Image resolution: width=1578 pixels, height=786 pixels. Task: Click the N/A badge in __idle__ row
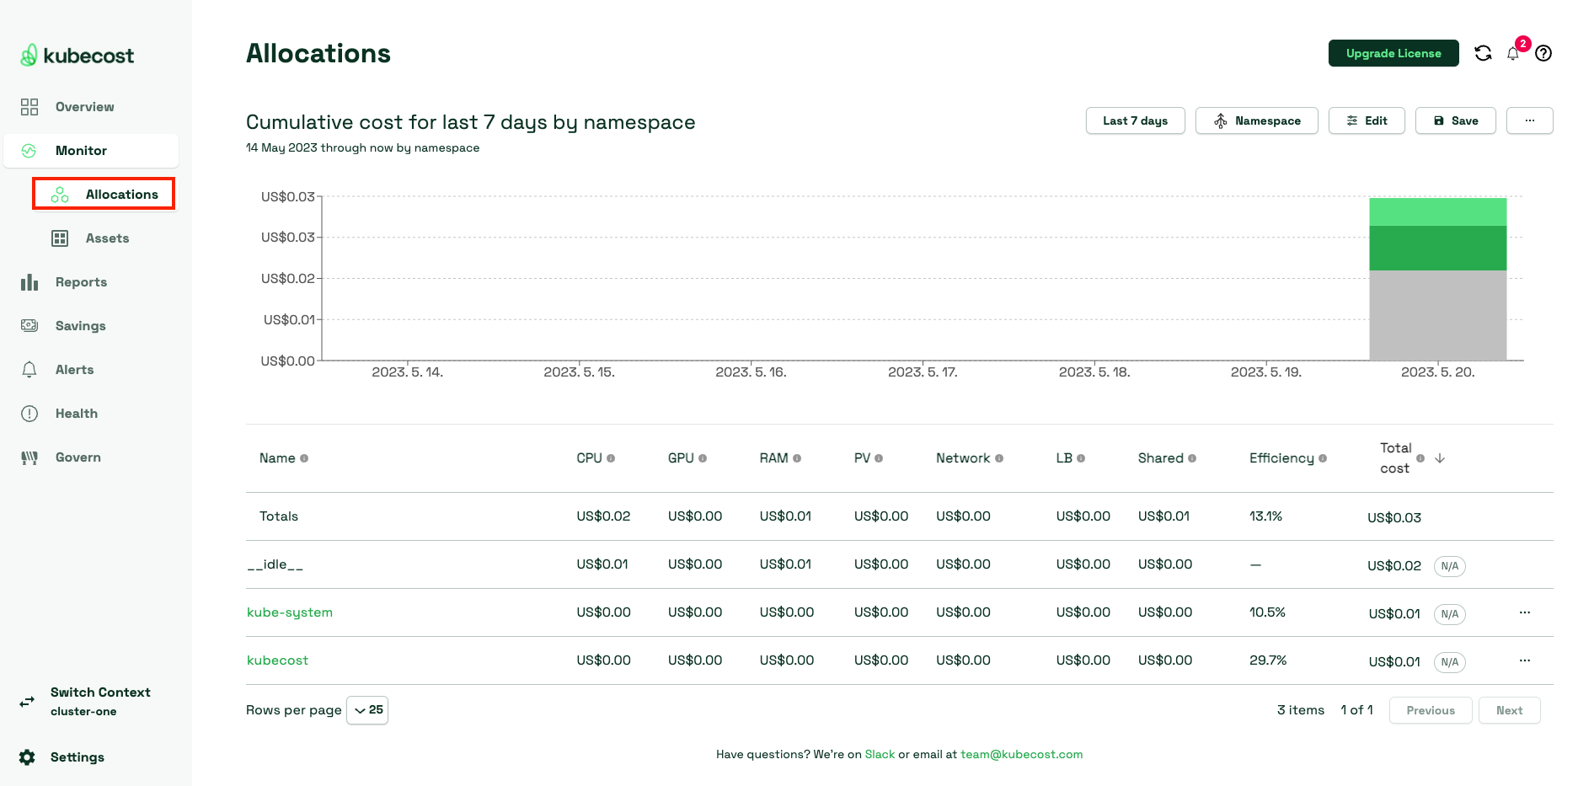(1449, 566)
